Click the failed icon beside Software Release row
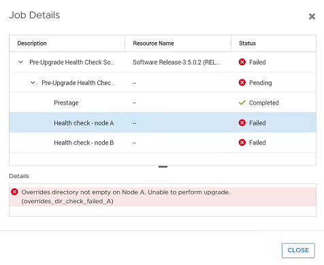The width and height of the screenshot is (324, 265). [x=242, y=62]
